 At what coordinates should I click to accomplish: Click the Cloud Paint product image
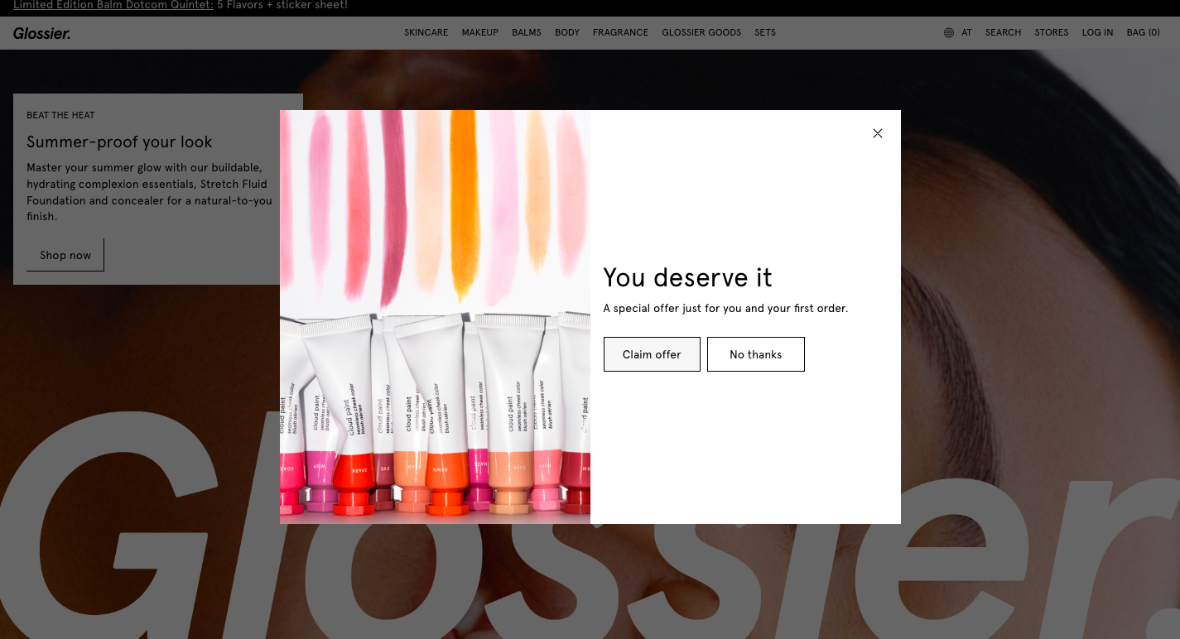(x=435, y=317)
